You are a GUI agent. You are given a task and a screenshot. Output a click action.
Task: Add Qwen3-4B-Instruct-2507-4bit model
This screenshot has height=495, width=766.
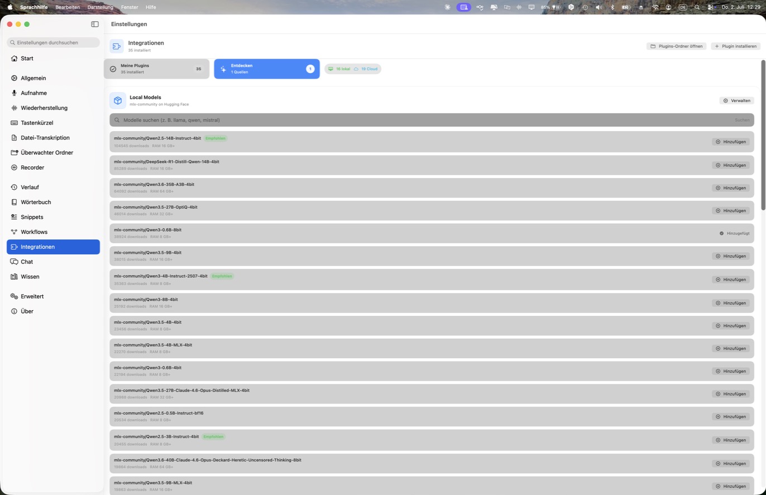[730, 280]
